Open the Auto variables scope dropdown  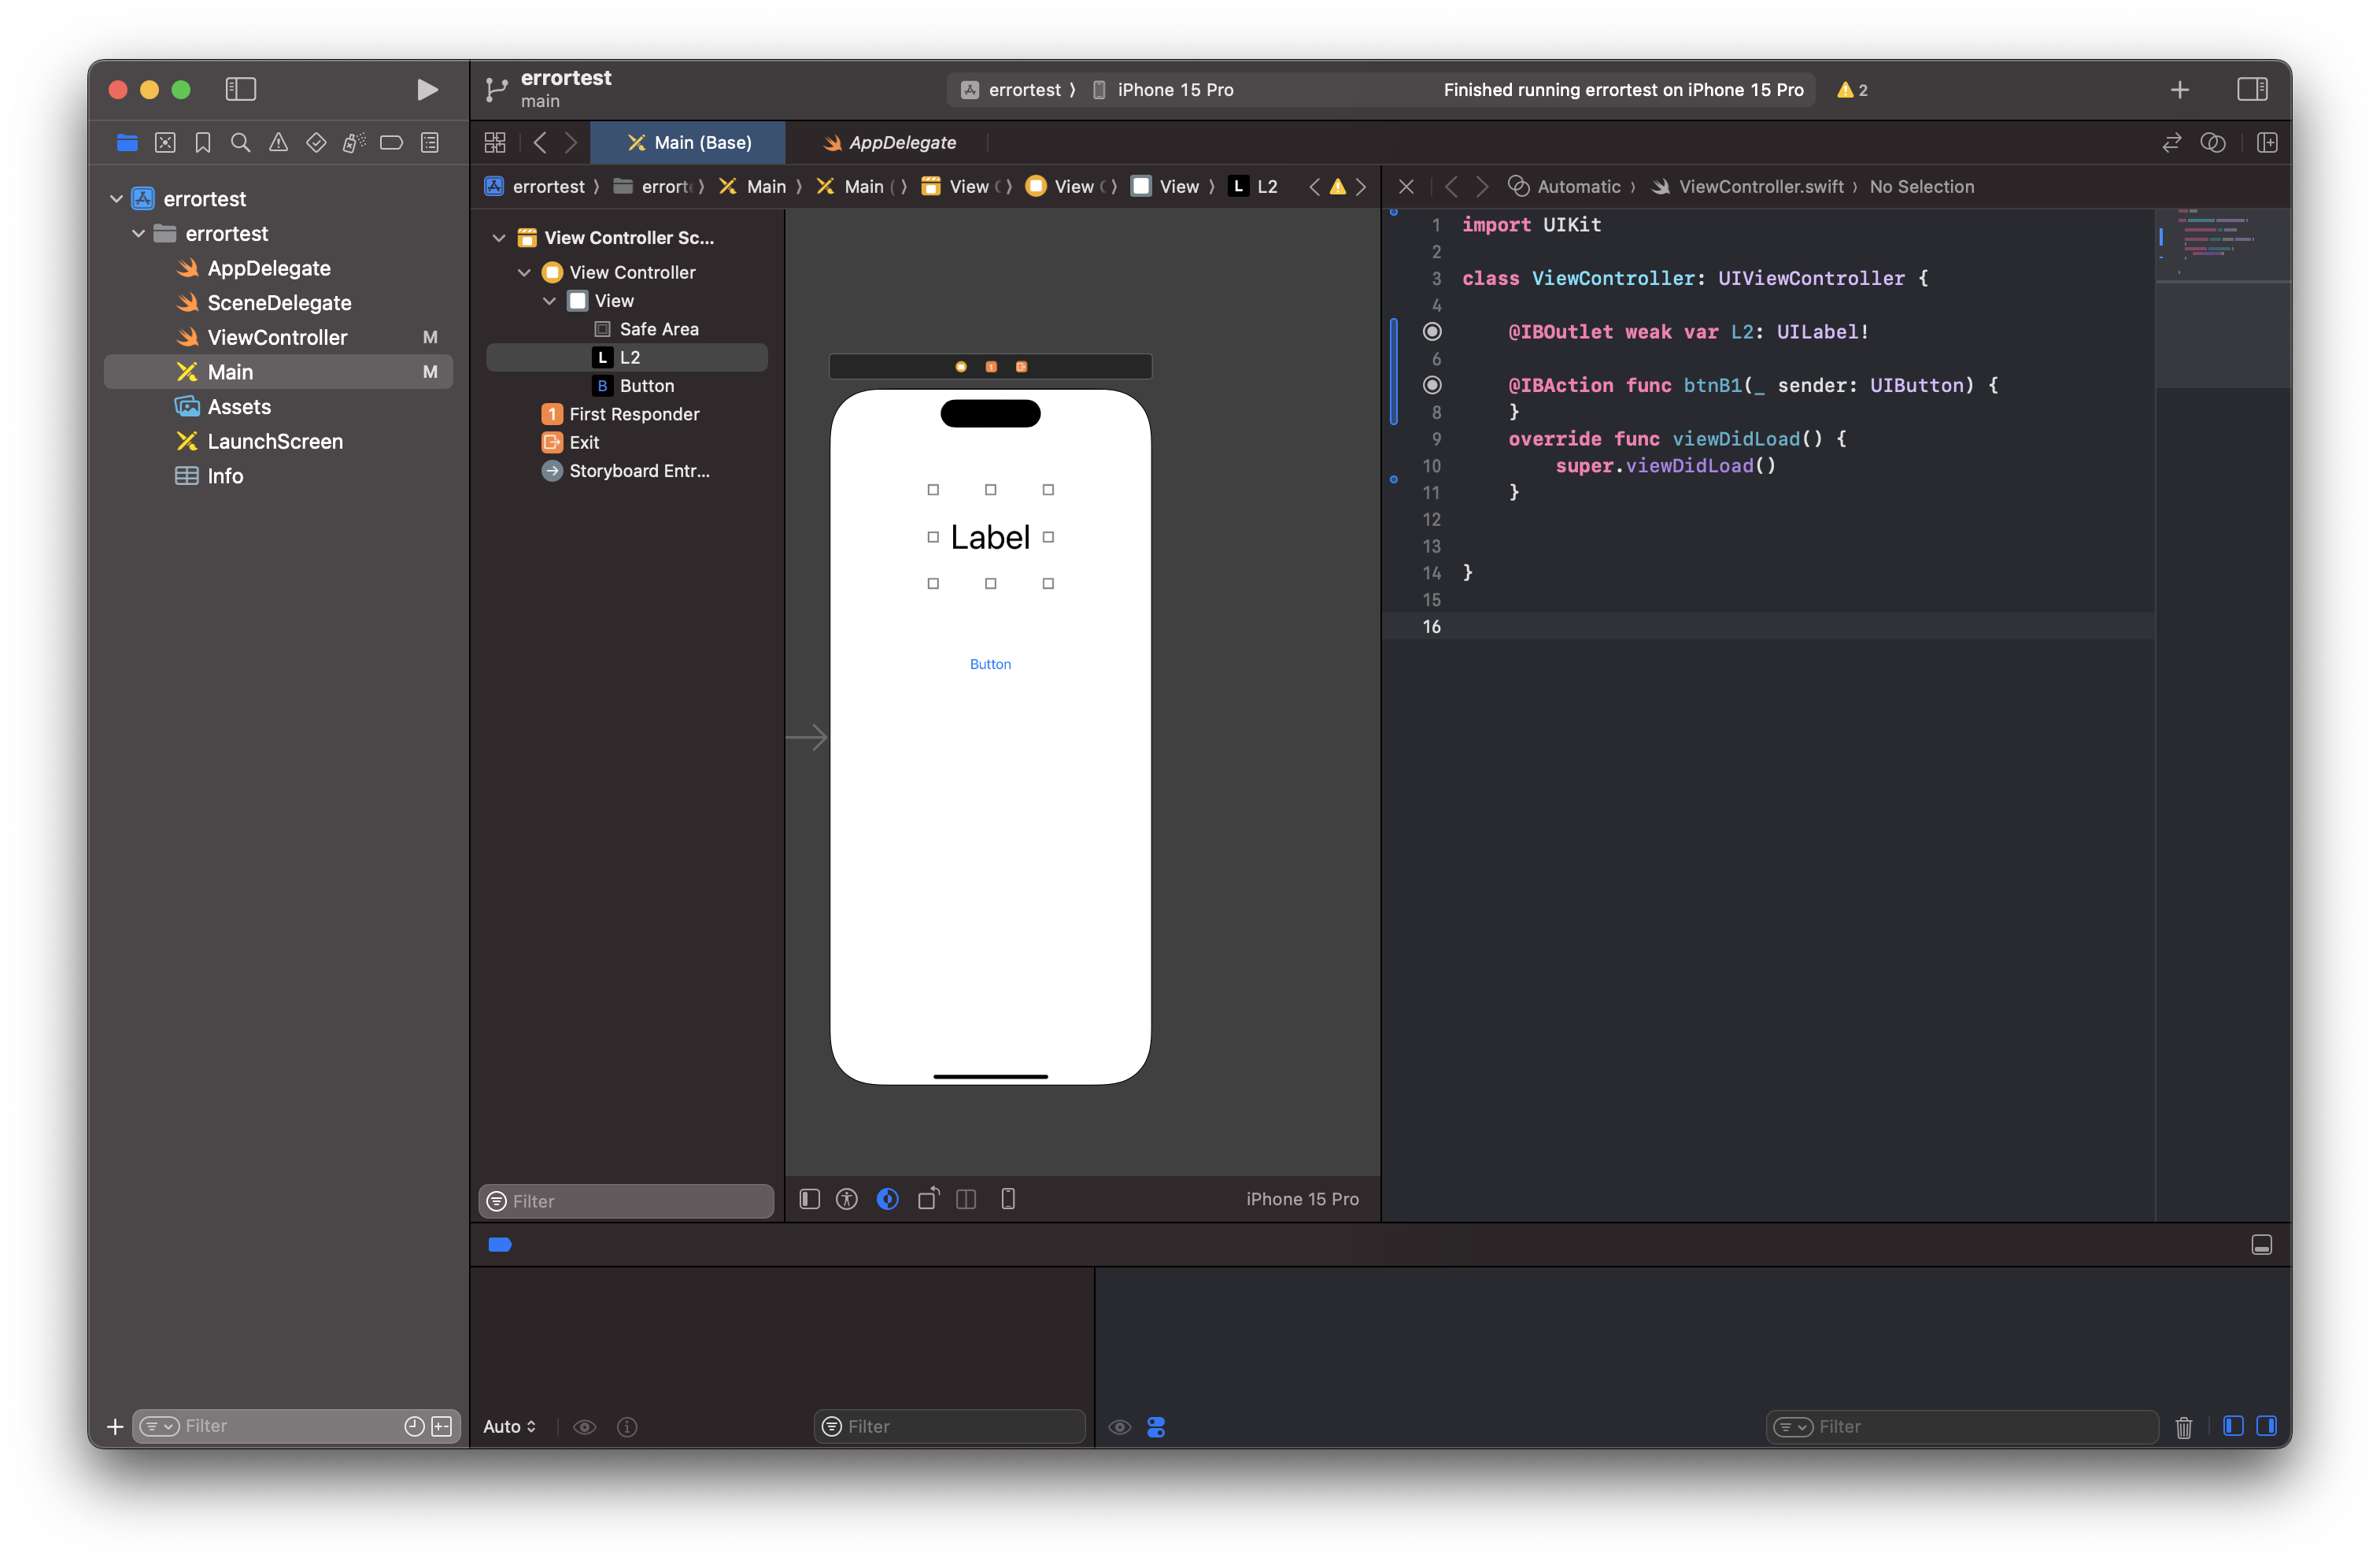[509, 1427]
